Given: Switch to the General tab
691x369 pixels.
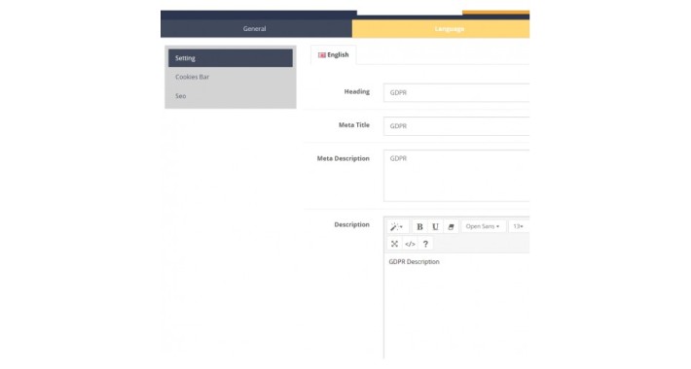Looking at the screenshot, I should pos(256,28).
